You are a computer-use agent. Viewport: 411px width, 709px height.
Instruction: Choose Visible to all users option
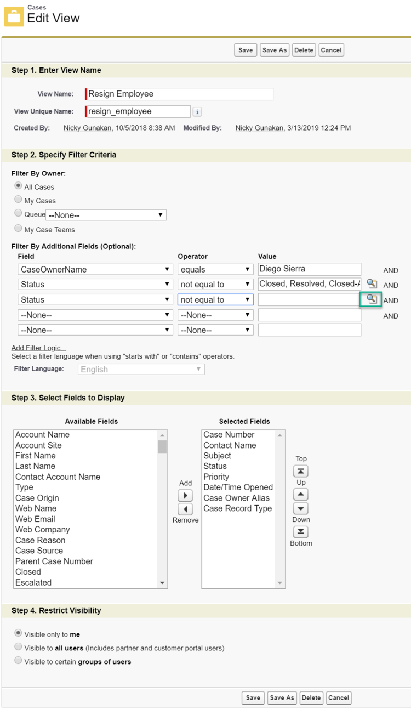click(19, 648)
